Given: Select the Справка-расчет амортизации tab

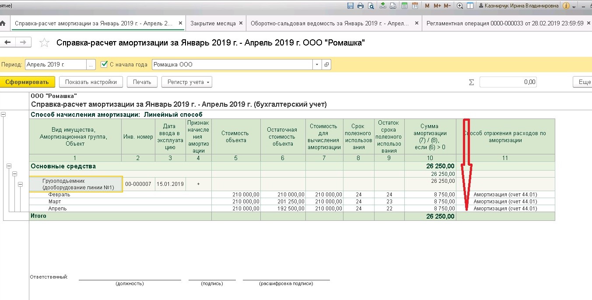Looking at the screenshot, I should coord(94,23).
